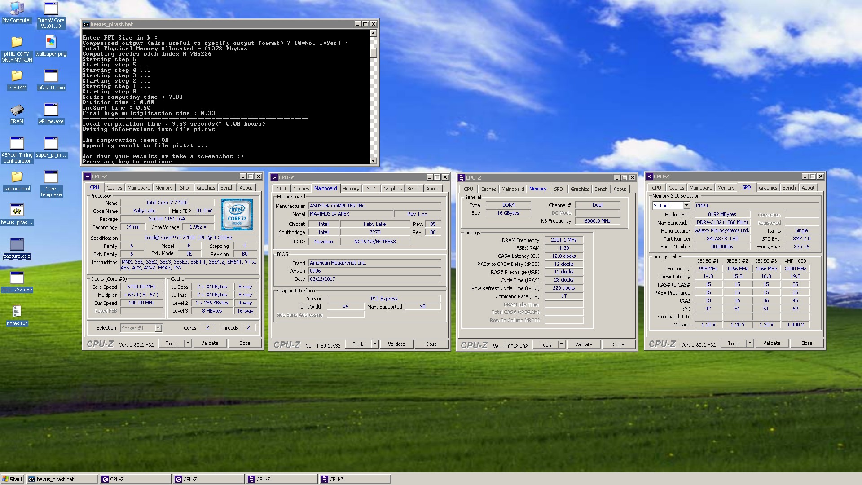
Task: Minimize the hexus_pifast.bat console window
Action: pos(357,24)
